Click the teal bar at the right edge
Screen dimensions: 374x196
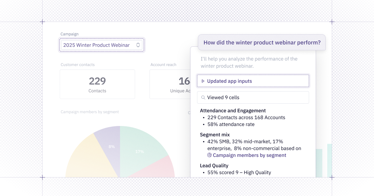pos(329,160)
